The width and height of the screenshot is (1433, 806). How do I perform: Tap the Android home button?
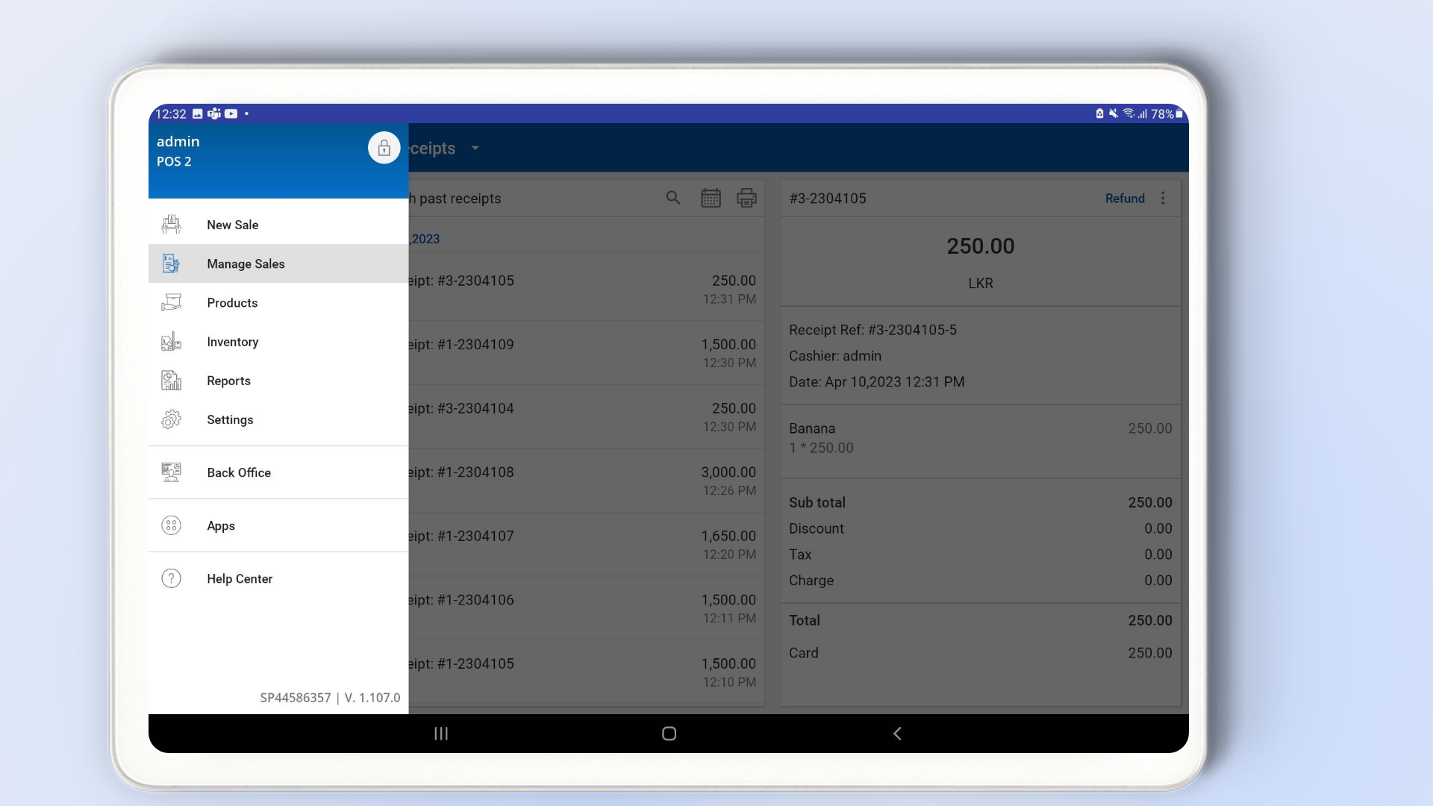pos(669,734)
